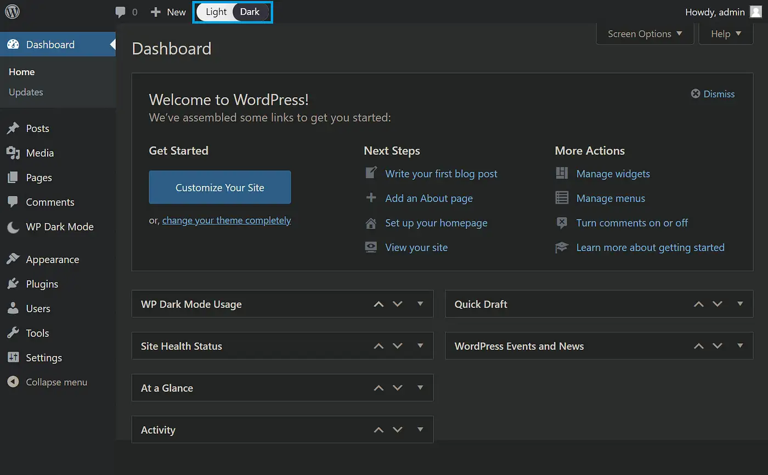Click Learn more about getting started
Image resolution: width=768 pixels, height=475 pixels.
coord(650,247)
